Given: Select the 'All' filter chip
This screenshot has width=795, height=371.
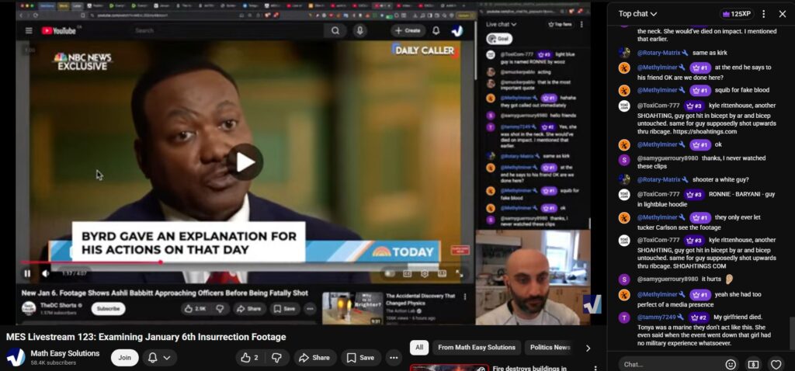Looking at the screenshot, I should point(419,348).
